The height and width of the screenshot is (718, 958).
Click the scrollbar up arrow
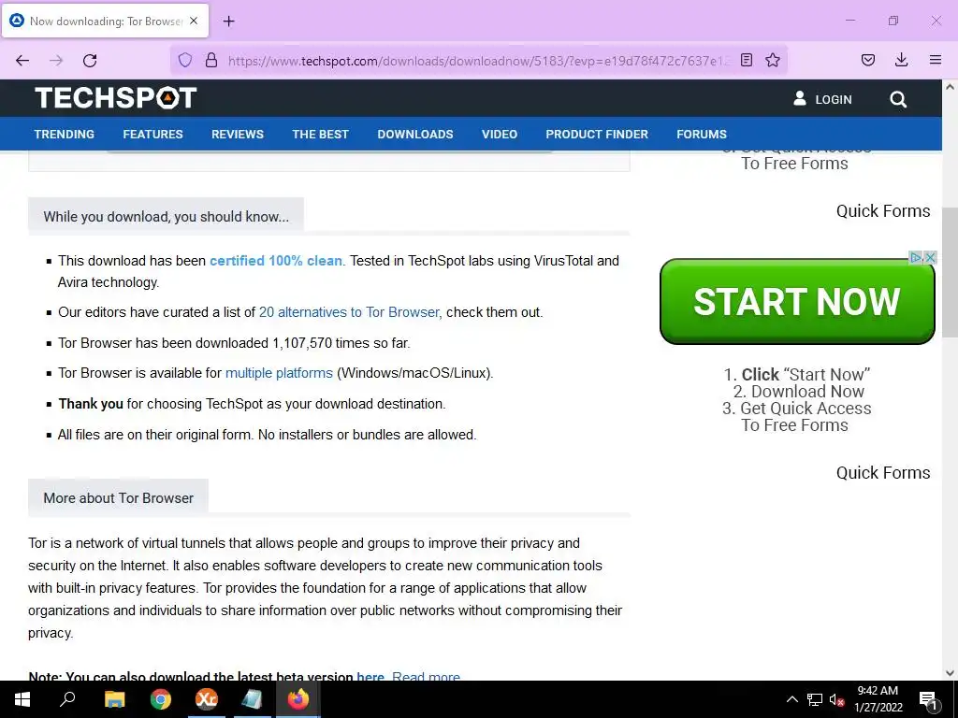point(951,87)
